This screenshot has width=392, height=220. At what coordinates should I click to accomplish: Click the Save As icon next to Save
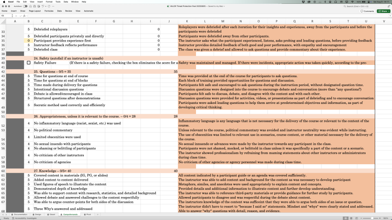[39, 6]
